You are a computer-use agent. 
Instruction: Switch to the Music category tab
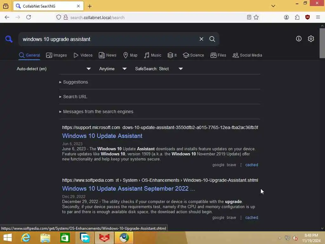tap(153, 55)
